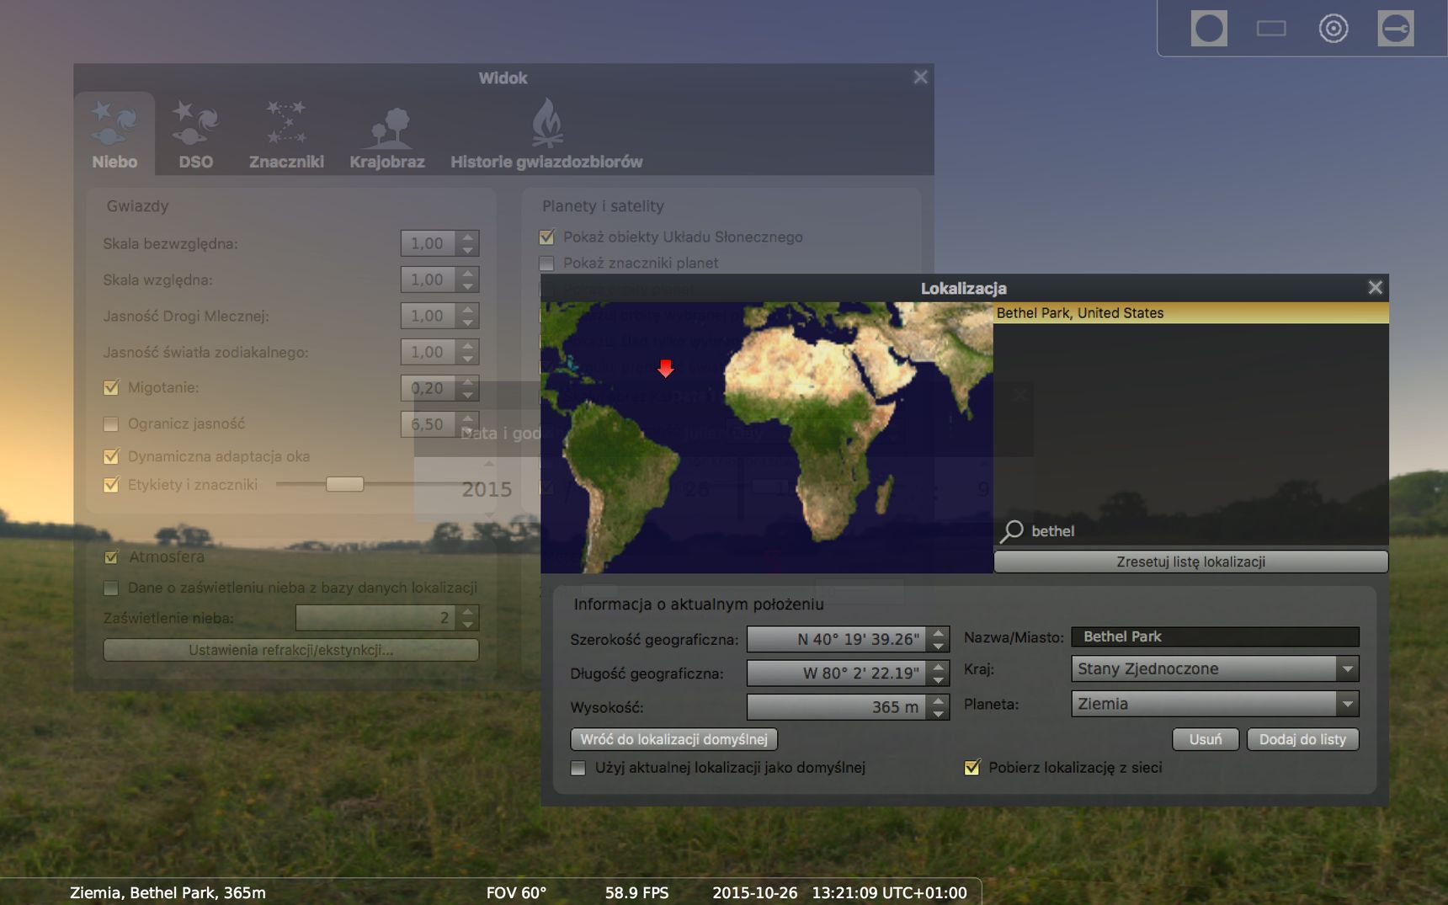The height and width of the screenshot is (905, 1448).
Task: Enable Pokaż znaczniki planet checkbox
Action: (x=546, y=264)
